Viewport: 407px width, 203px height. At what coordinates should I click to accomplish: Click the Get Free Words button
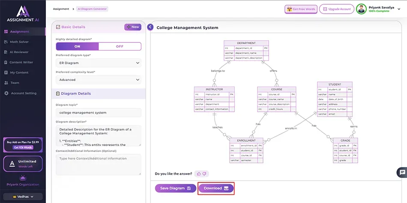[x=301, y=9]
